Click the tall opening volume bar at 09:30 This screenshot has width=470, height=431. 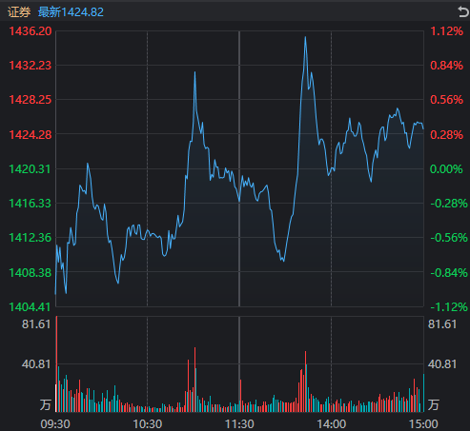56,363
